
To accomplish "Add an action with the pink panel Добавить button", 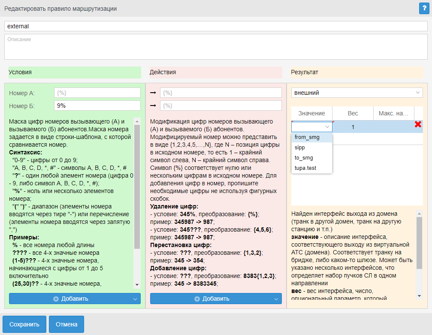I will [212, 299].
